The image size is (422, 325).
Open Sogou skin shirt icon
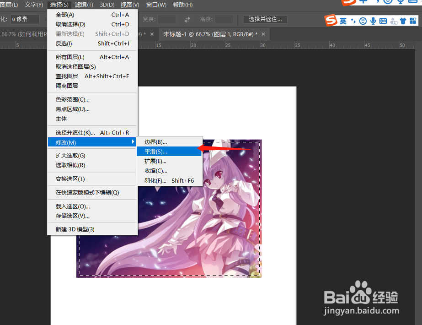point(403,21)
